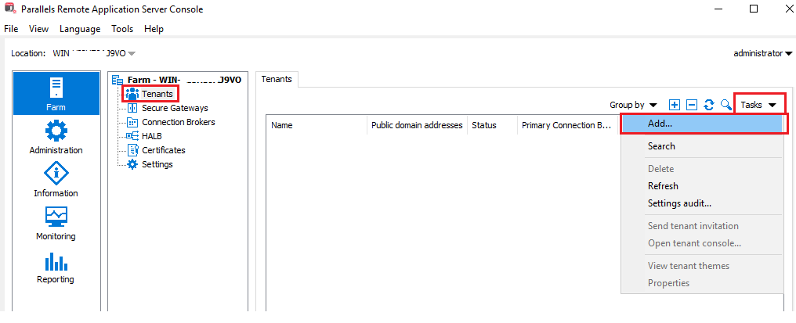Maximize the console window
796x323 pixels.
(x=754, y=9)
